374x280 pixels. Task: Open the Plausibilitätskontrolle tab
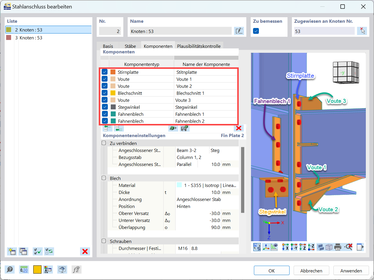point(199,46)
